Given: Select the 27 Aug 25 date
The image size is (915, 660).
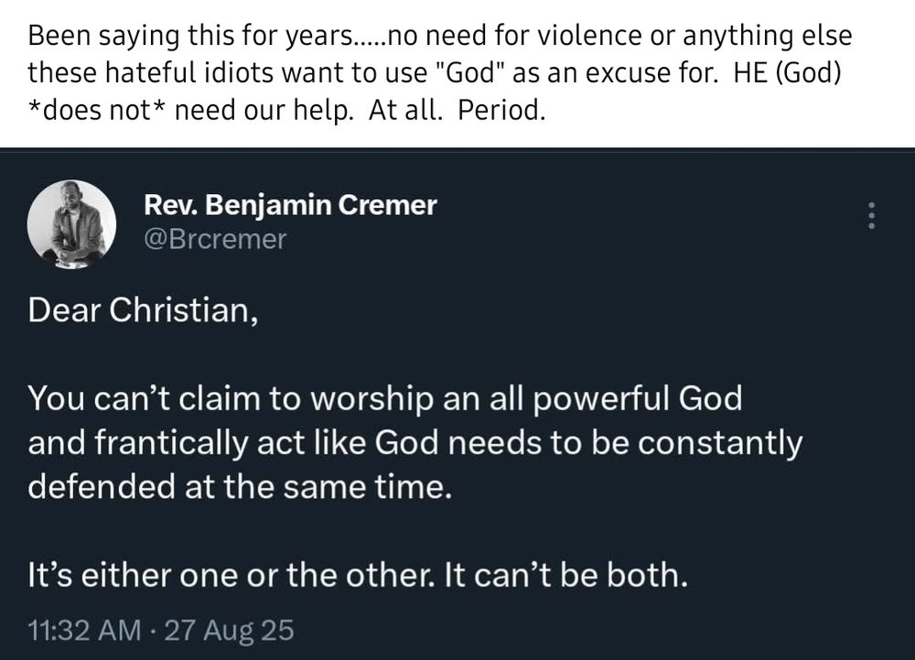Looking at the screenshot, I should [229, 630].
